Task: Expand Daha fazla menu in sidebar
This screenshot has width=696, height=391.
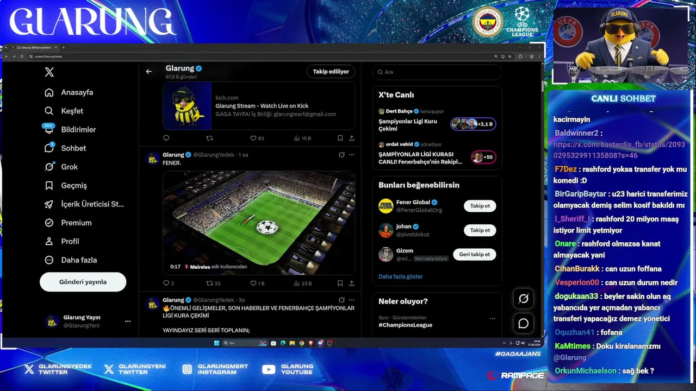Action: click(71, 260)
